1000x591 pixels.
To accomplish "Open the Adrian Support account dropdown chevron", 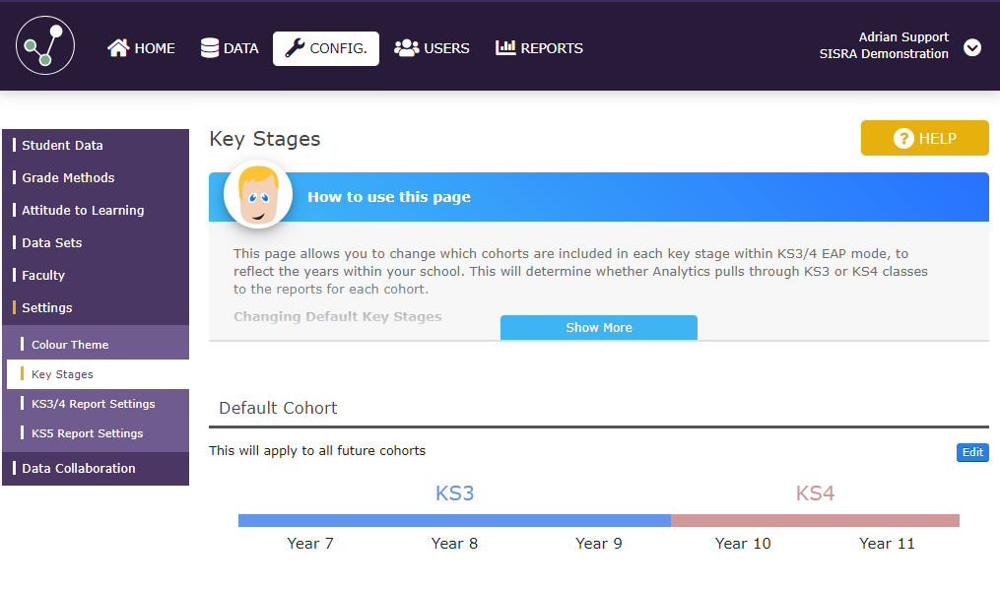I will pyautogui.click(x=972, y=47).
